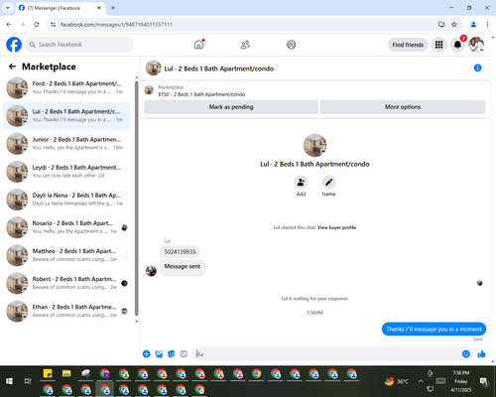This screenshot has height=397, width=496.
Task: Choose a sticker icon
Action: click(x=172, y=354)
